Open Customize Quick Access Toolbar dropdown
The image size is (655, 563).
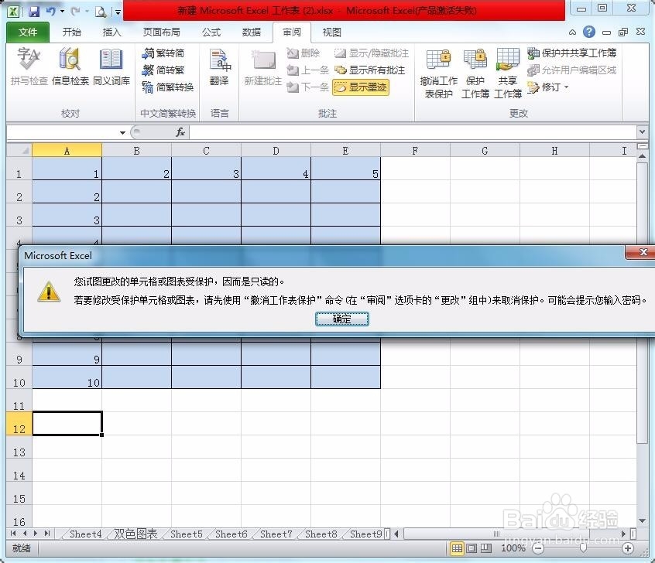[118, 12]
